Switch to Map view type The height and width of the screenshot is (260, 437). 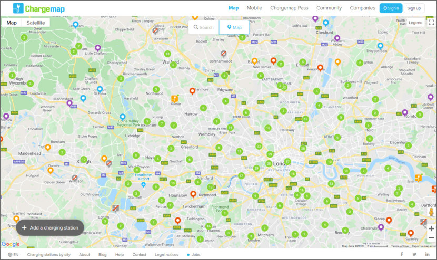[12, 23]
